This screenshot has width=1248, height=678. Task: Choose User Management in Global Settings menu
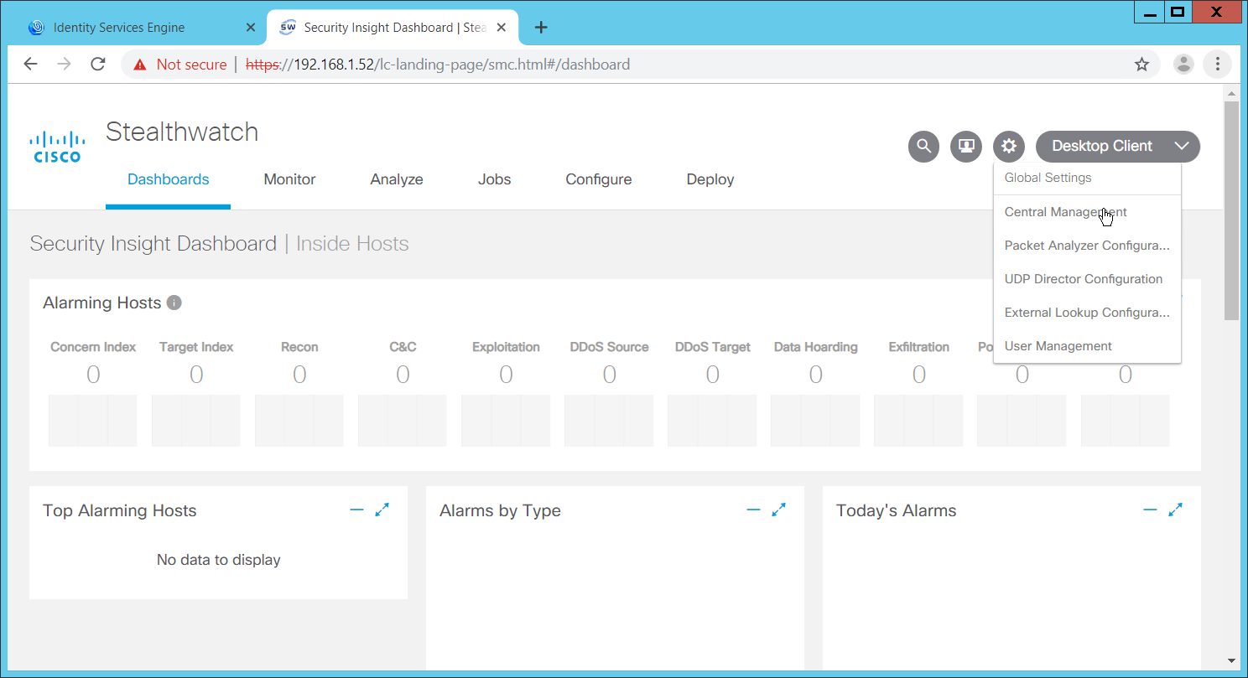pos(1058,346)
